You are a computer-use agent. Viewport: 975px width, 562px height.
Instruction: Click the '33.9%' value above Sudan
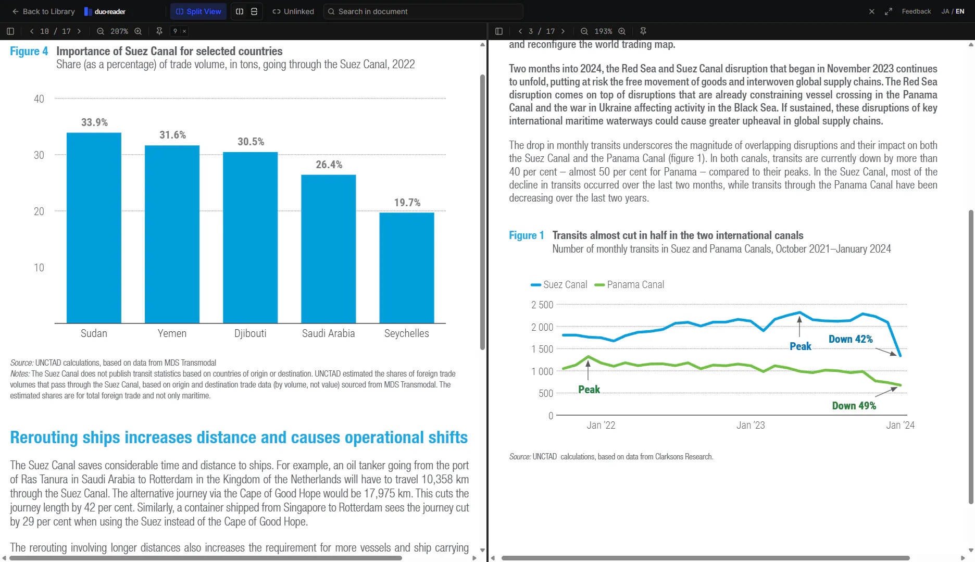coord(94,122)
